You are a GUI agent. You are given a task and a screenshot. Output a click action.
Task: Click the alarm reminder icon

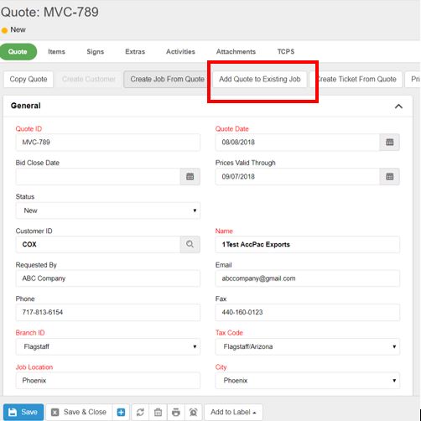point(193,412)
